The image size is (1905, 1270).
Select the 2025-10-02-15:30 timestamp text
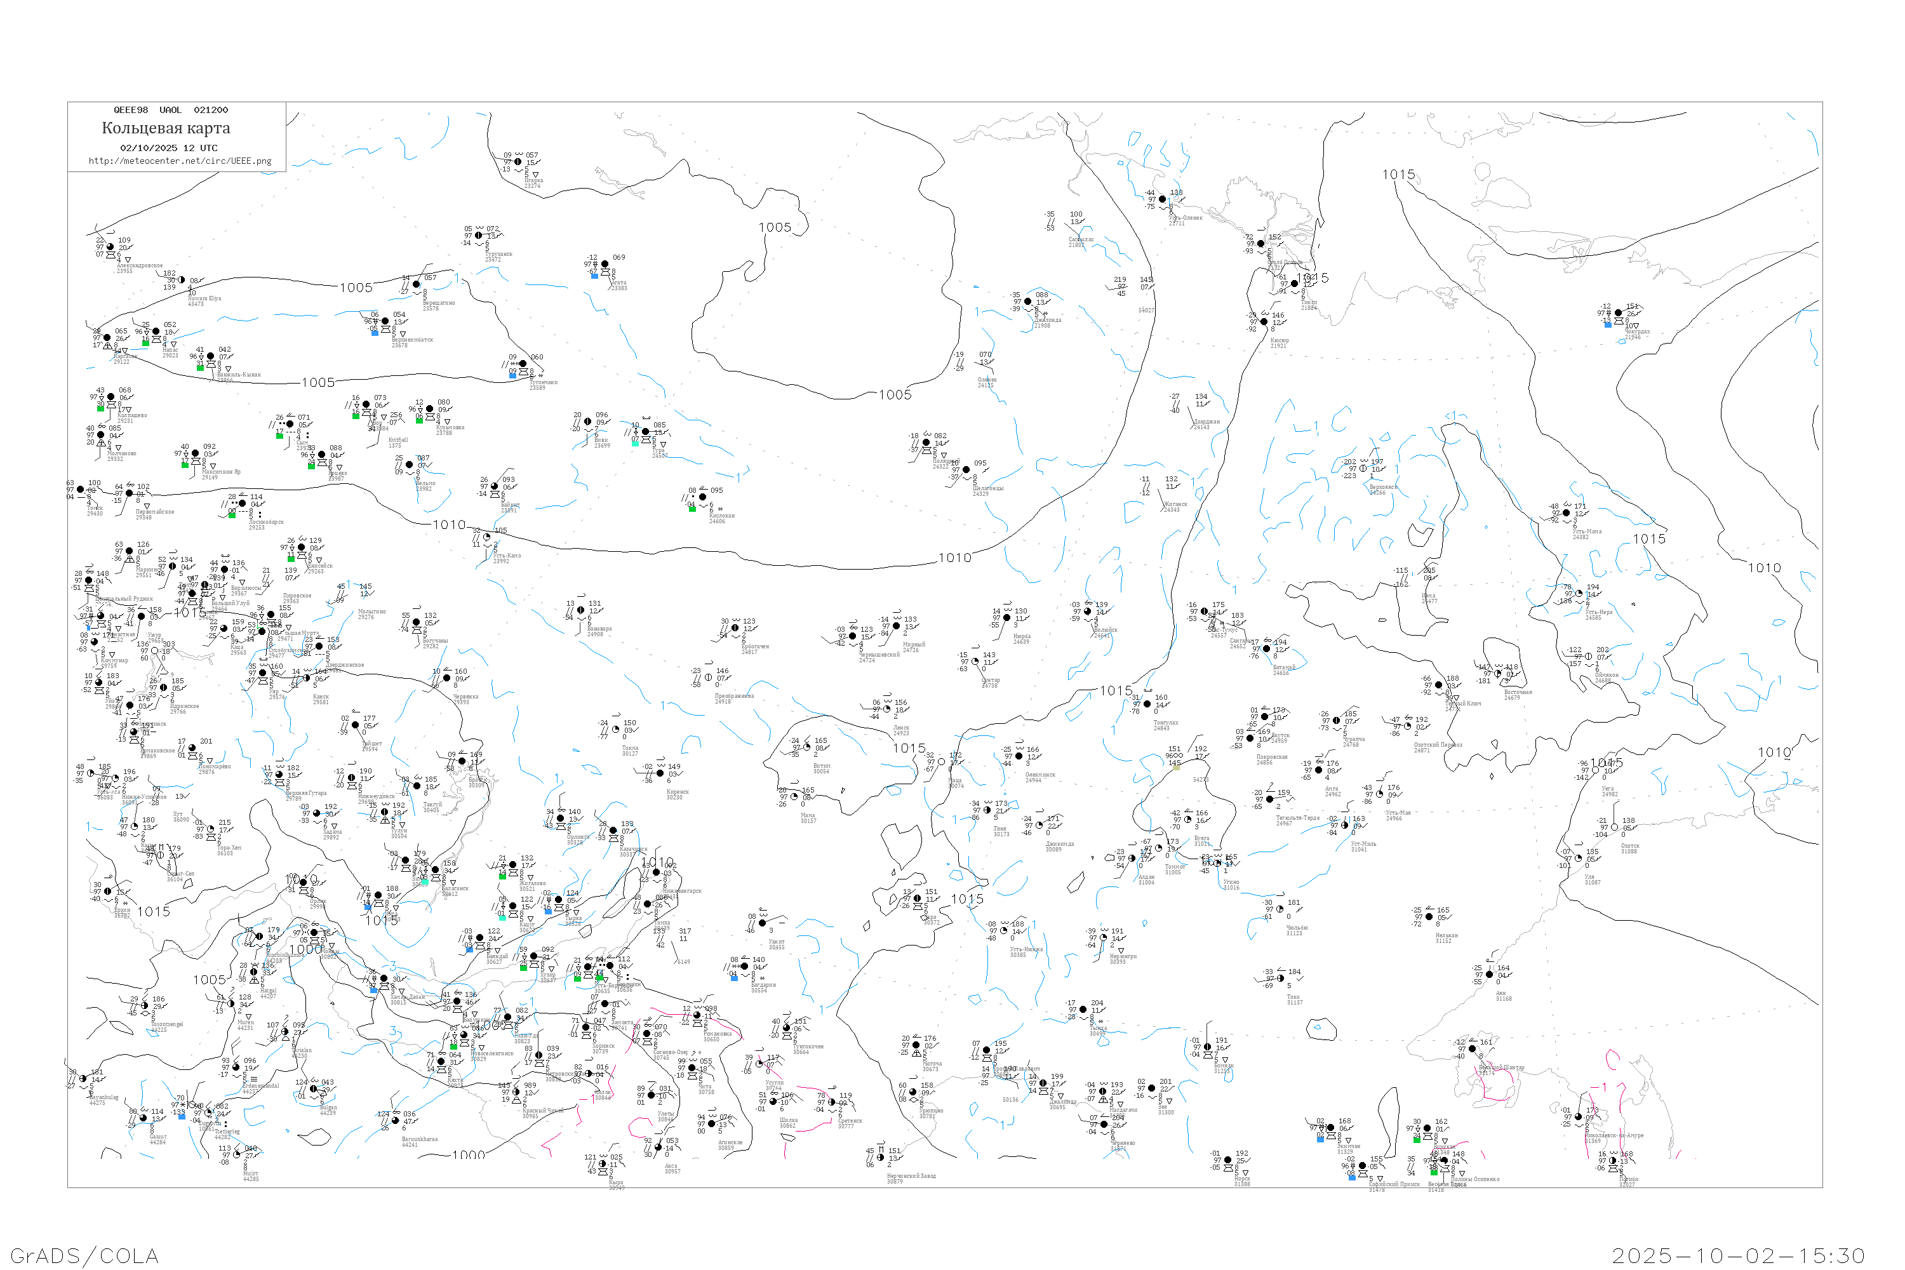click(x=1738, y=1255)
